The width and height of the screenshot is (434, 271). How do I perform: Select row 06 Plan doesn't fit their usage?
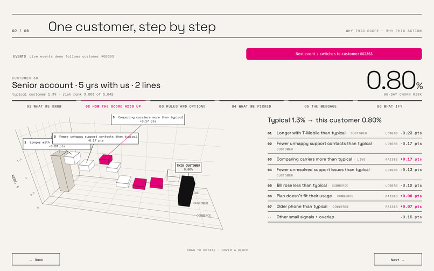[345, 196]
